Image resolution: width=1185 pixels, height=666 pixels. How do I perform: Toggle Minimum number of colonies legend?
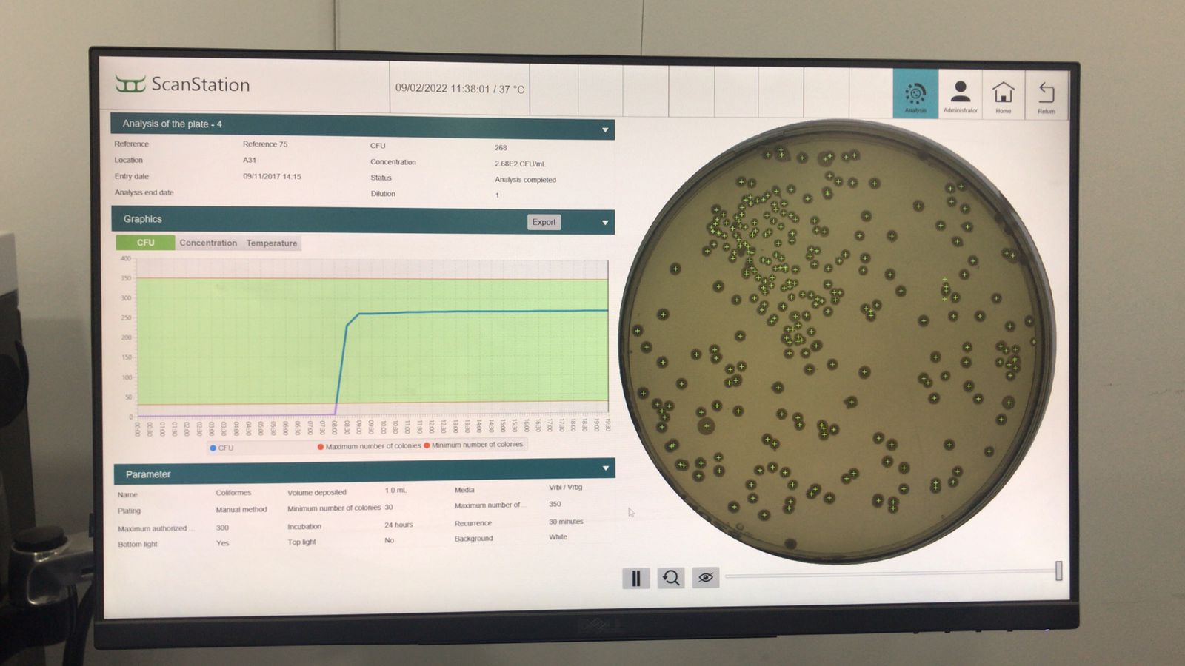474,445
